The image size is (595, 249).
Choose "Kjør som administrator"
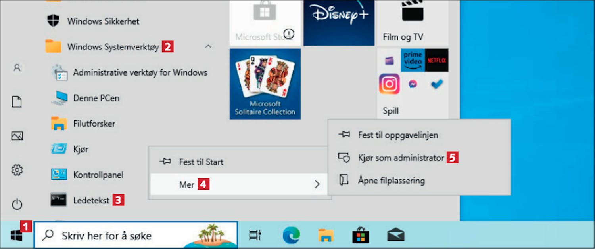(x=419, y=158)
